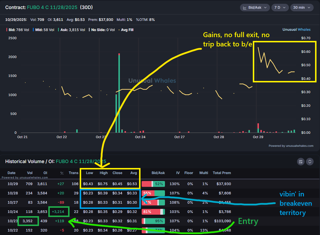This screenshot has height=235, width=320.
Task: Click the 52% bid/ask bar for 10/29
Action: (x=153, y=184)
